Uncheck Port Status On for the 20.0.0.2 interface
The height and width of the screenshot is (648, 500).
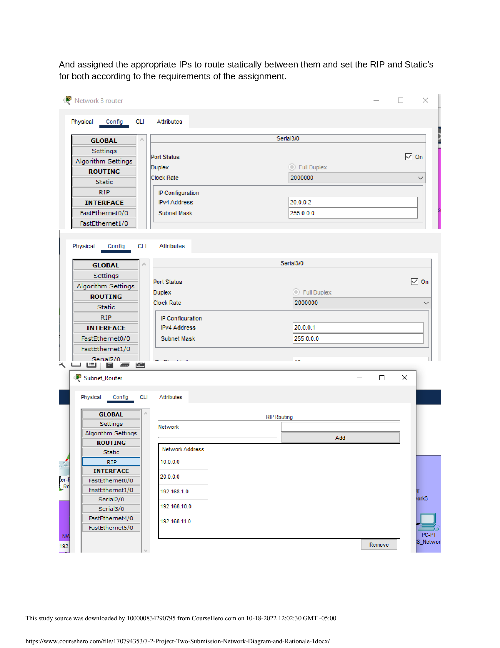tap(409, 157)
